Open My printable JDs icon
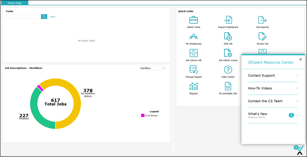 click(228, 86)
